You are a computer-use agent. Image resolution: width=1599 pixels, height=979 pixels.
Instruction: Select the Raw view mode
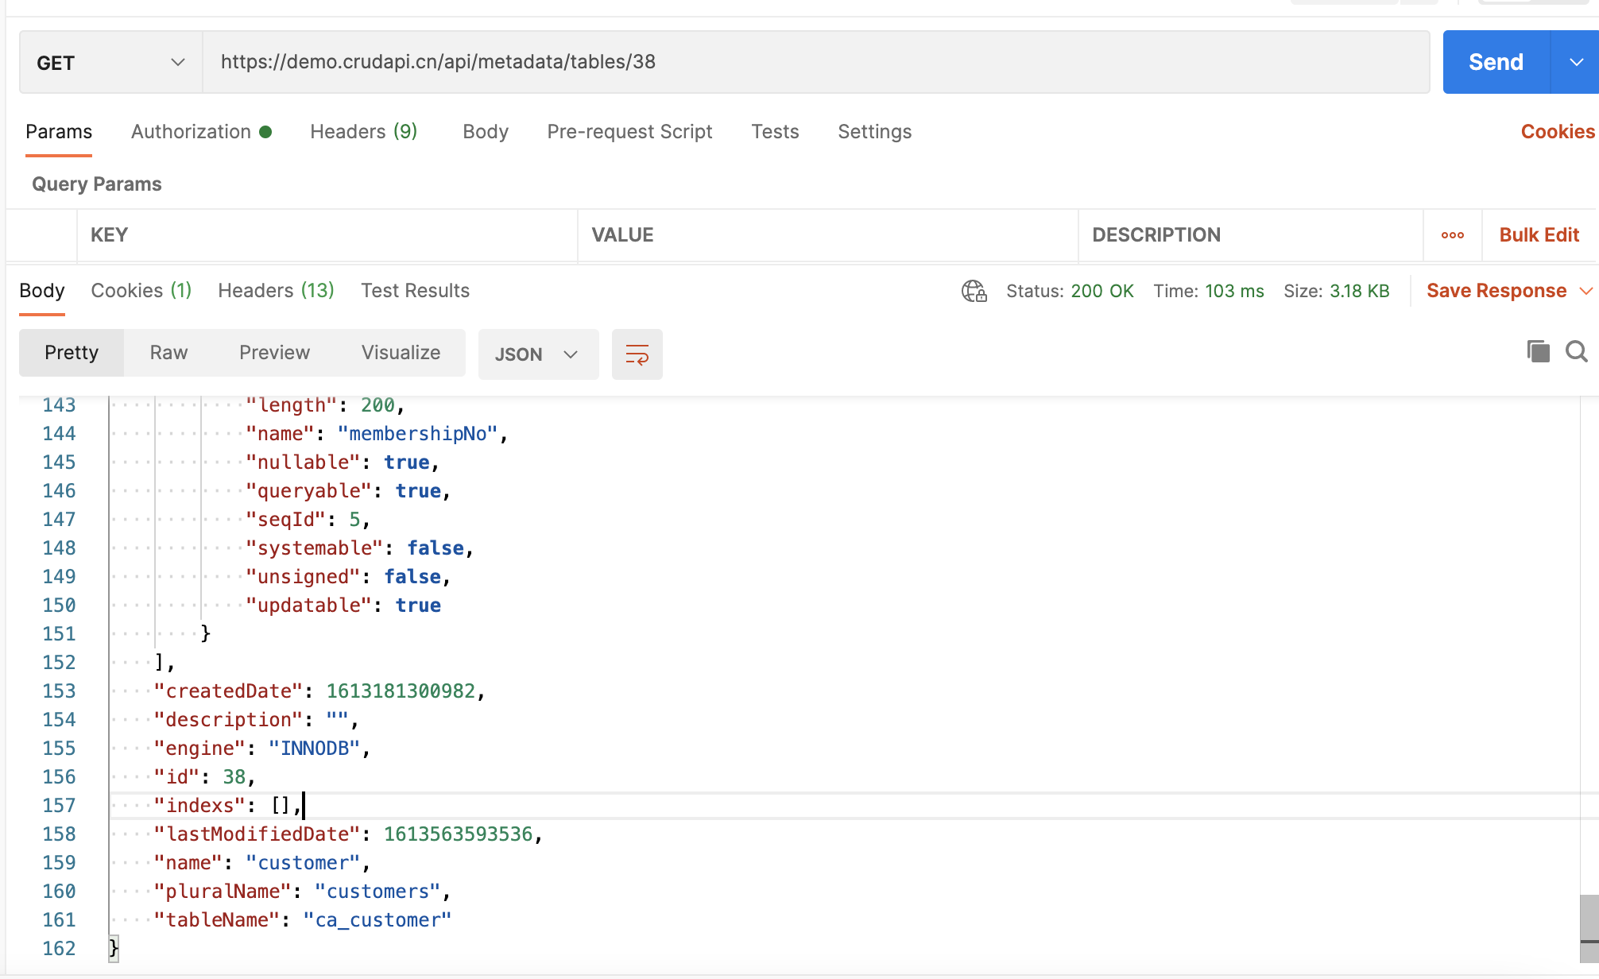pyautogui.click(x=168, y=353)
